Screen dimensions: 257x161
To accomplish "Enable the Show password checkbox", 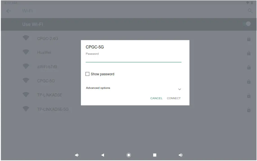I will pos(87,74).
